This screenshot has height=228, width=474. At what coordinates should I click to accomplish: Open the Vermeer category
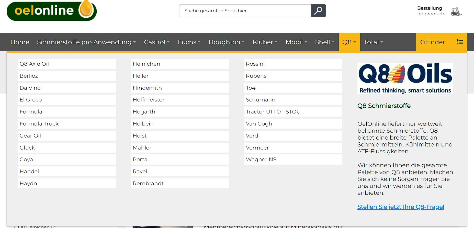(x=293, y=148)
